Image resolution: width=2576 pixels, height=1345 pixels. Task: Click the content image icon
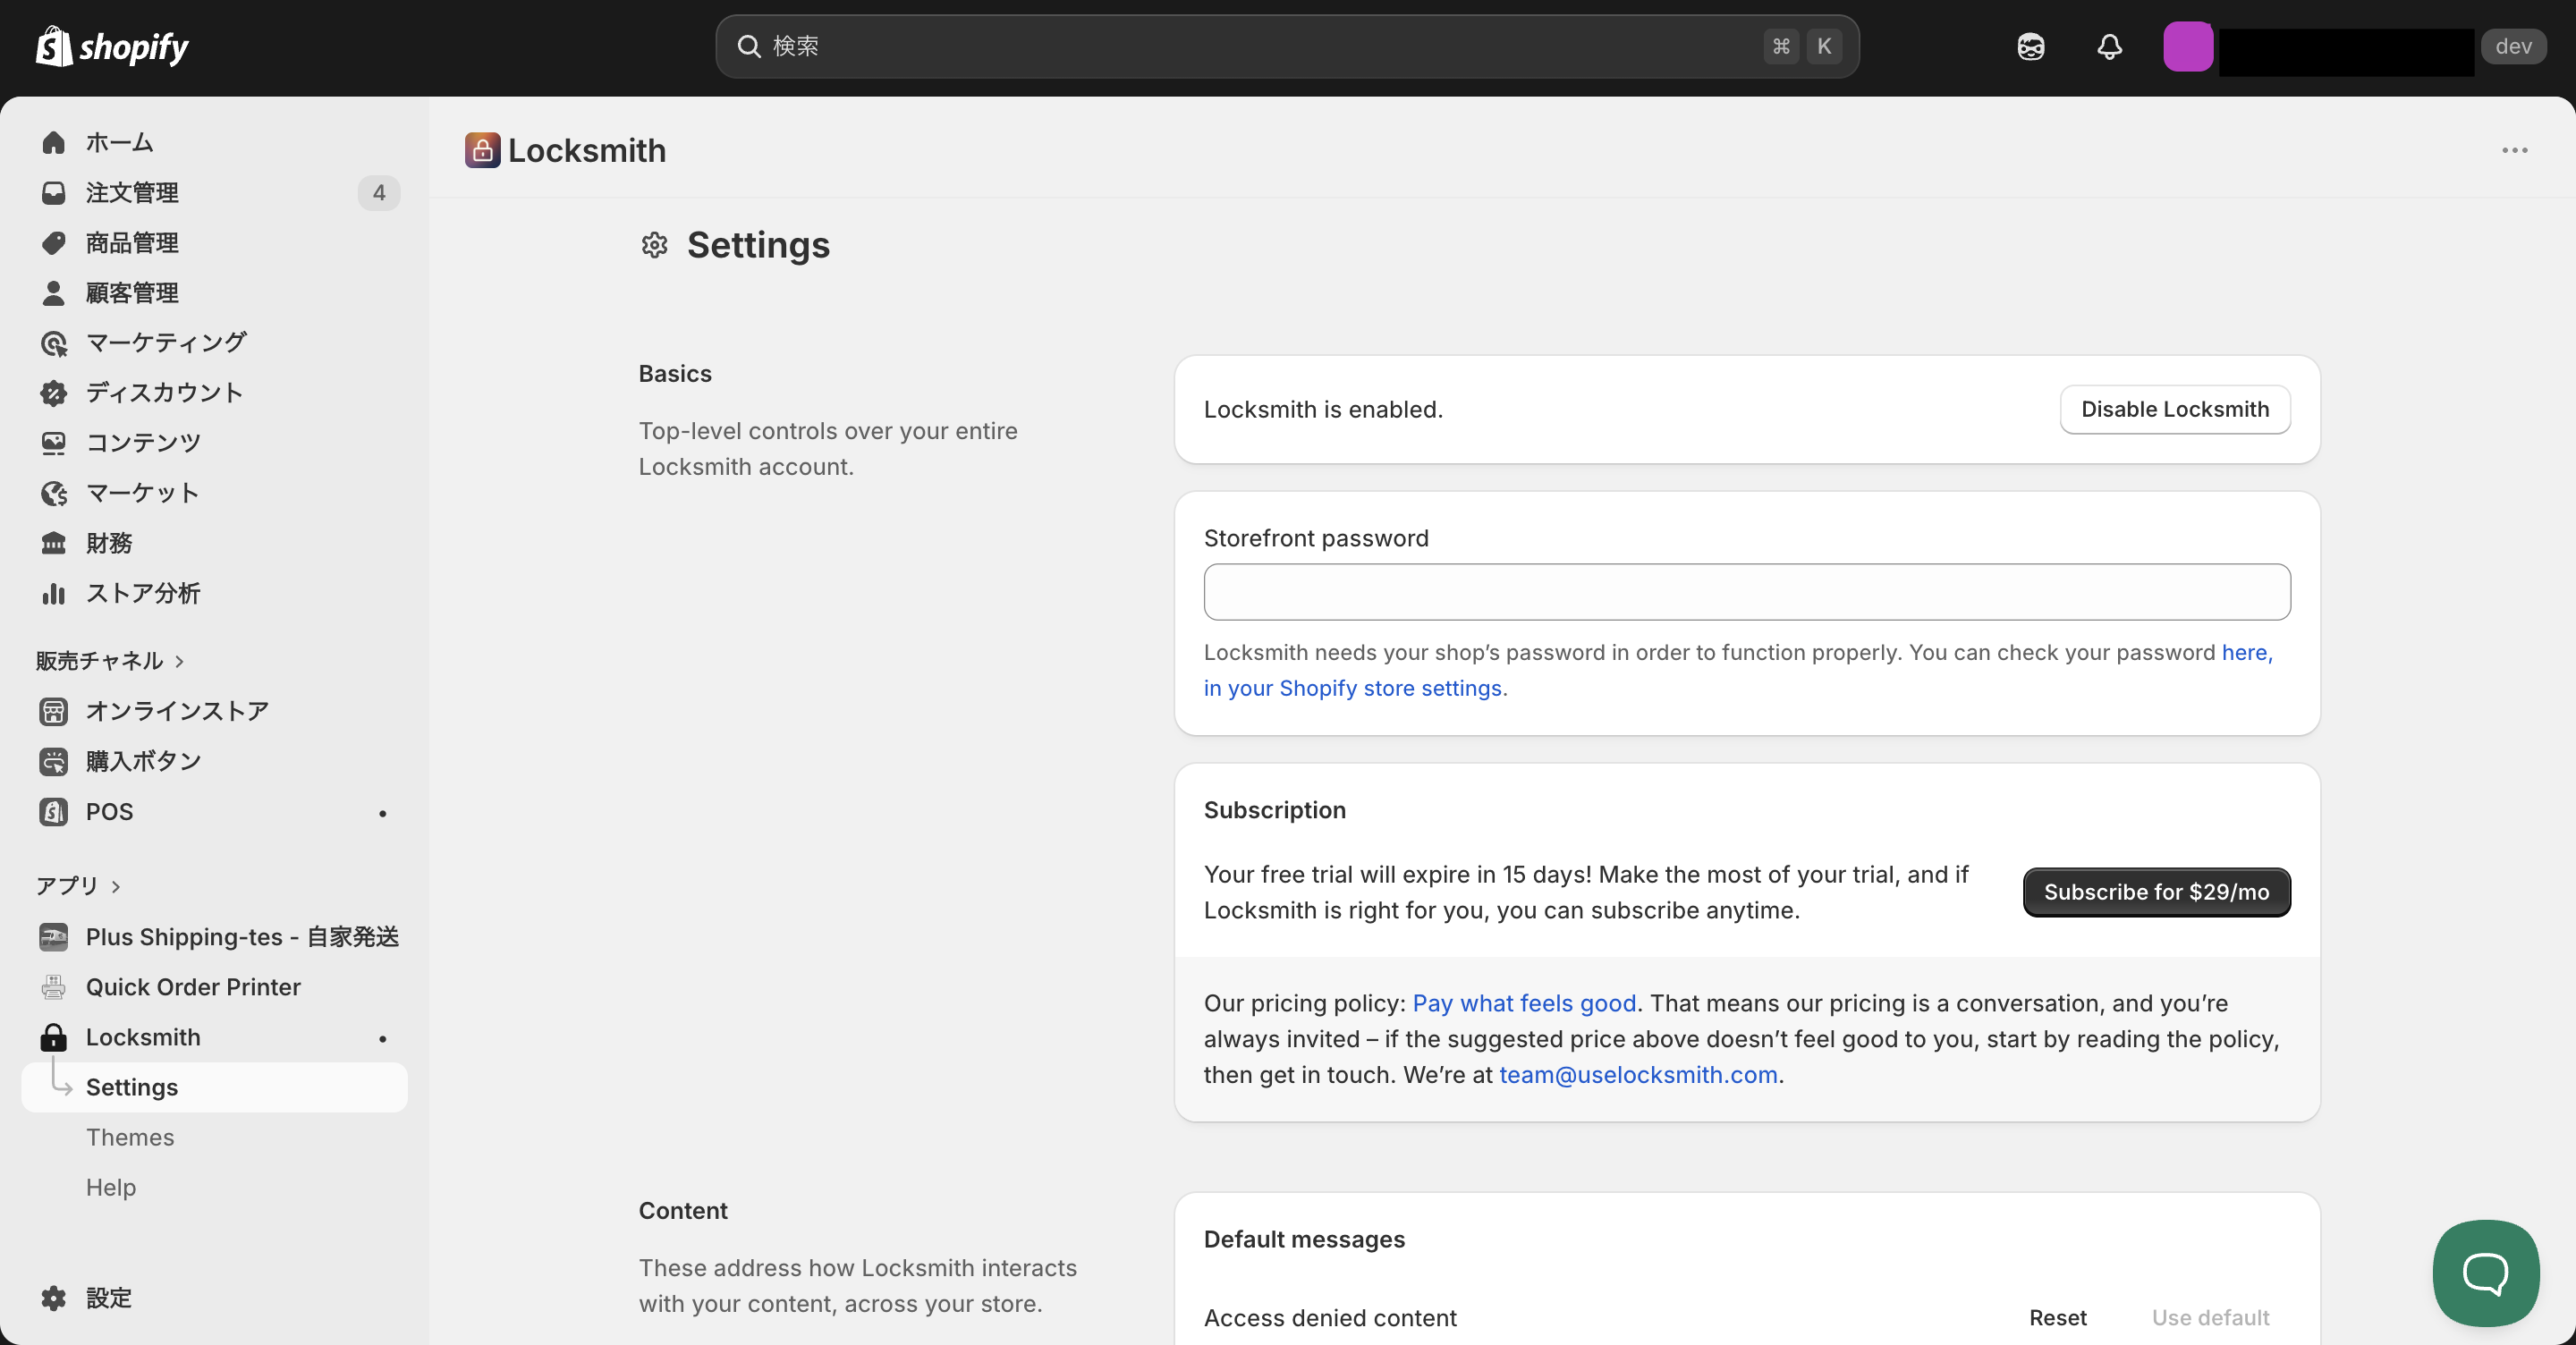click(54, 442)
